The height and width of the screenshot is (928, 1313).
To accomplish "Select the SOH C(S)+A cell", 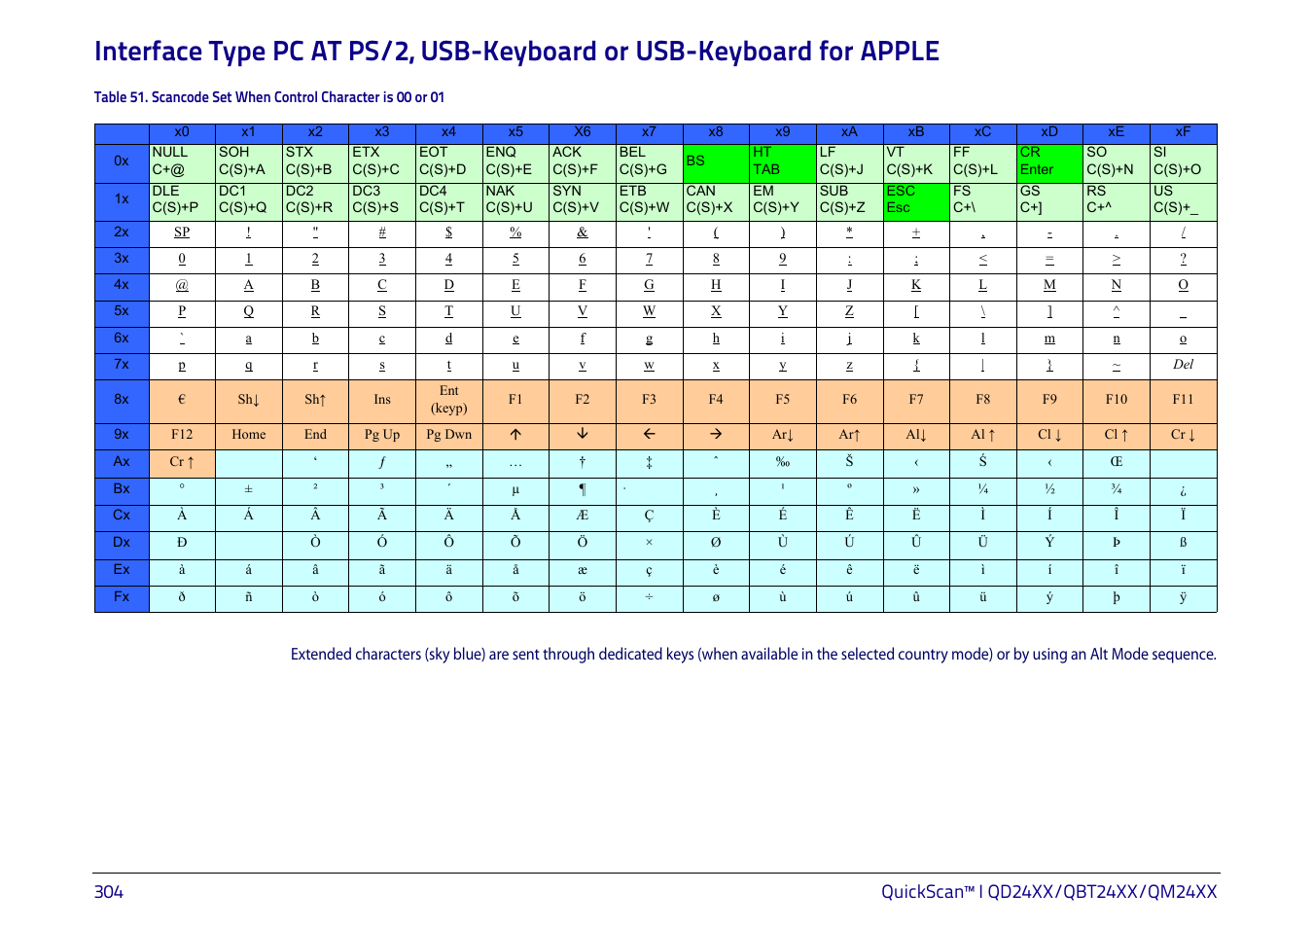I will (249, 162).
